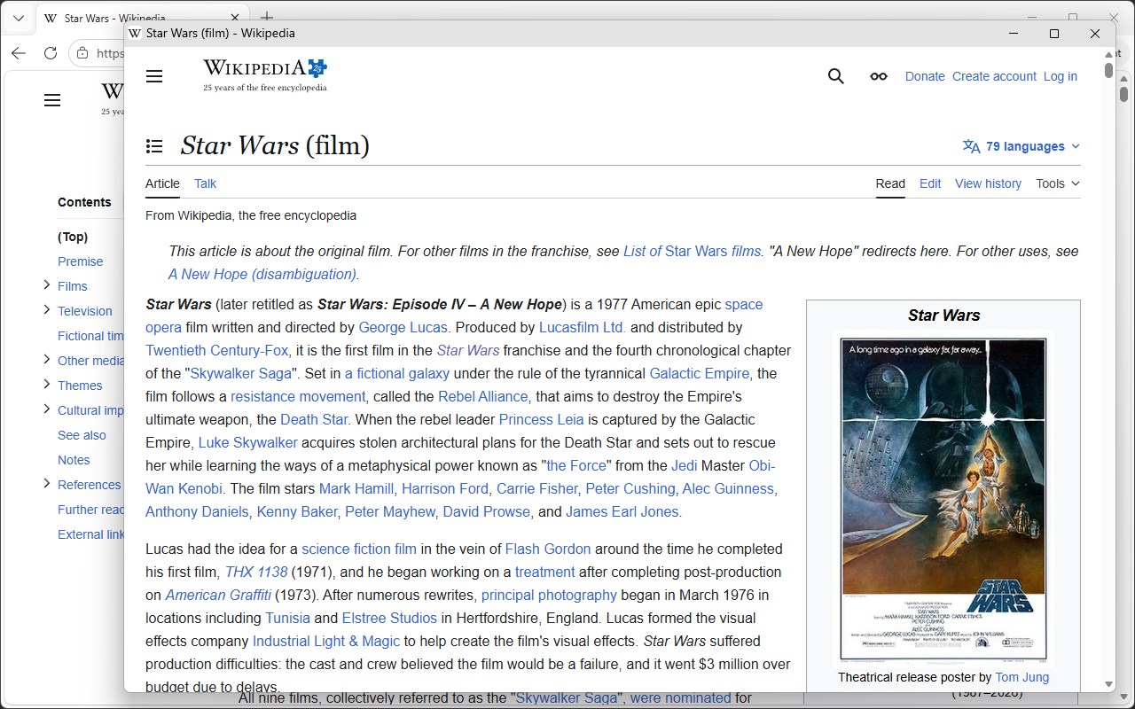Expand the Television section in Contents

(46, 309)
